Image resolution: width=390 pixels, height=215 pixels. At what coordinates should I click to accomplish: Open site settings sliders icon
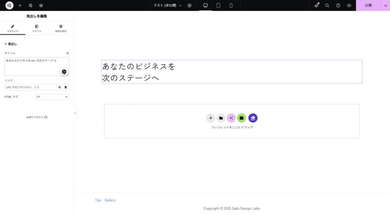[x=30, y=5]
